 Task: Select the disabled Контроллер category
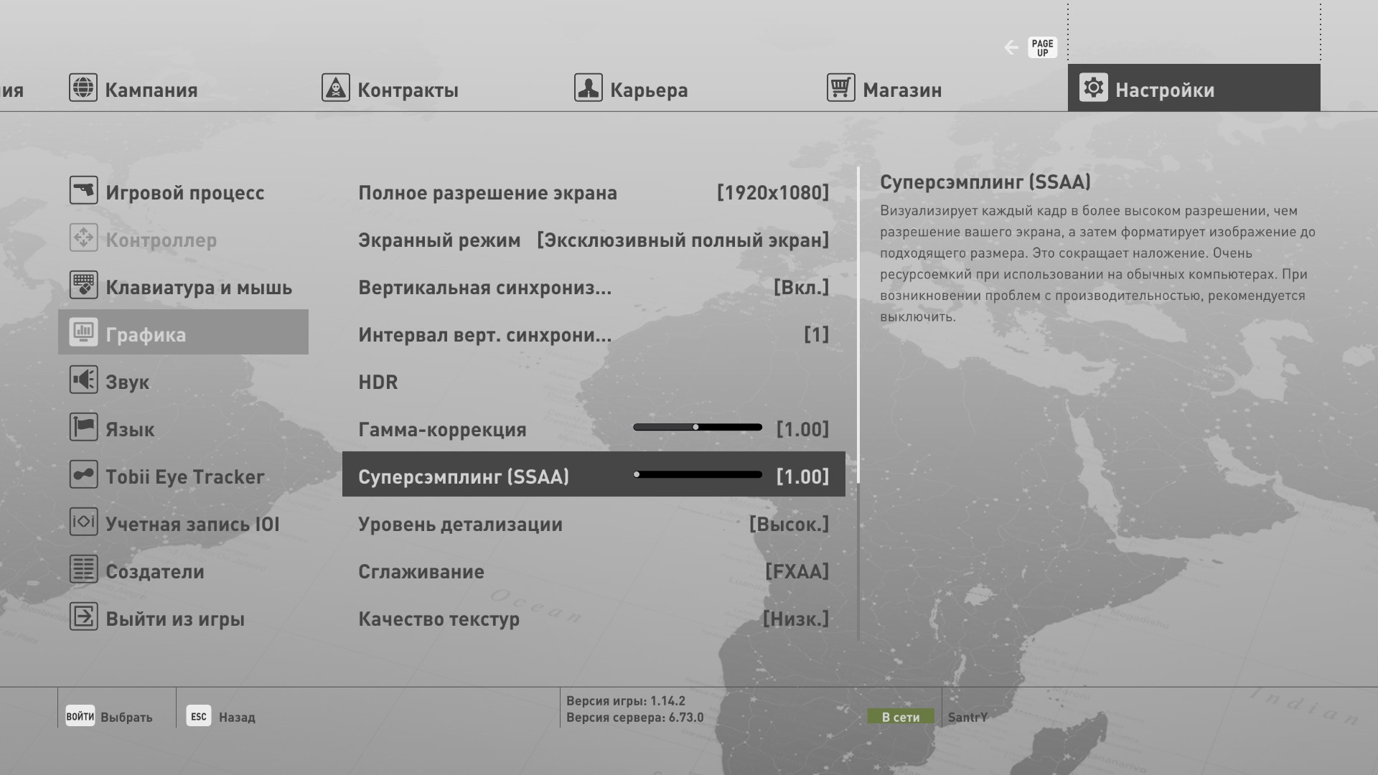pos(183,238)
